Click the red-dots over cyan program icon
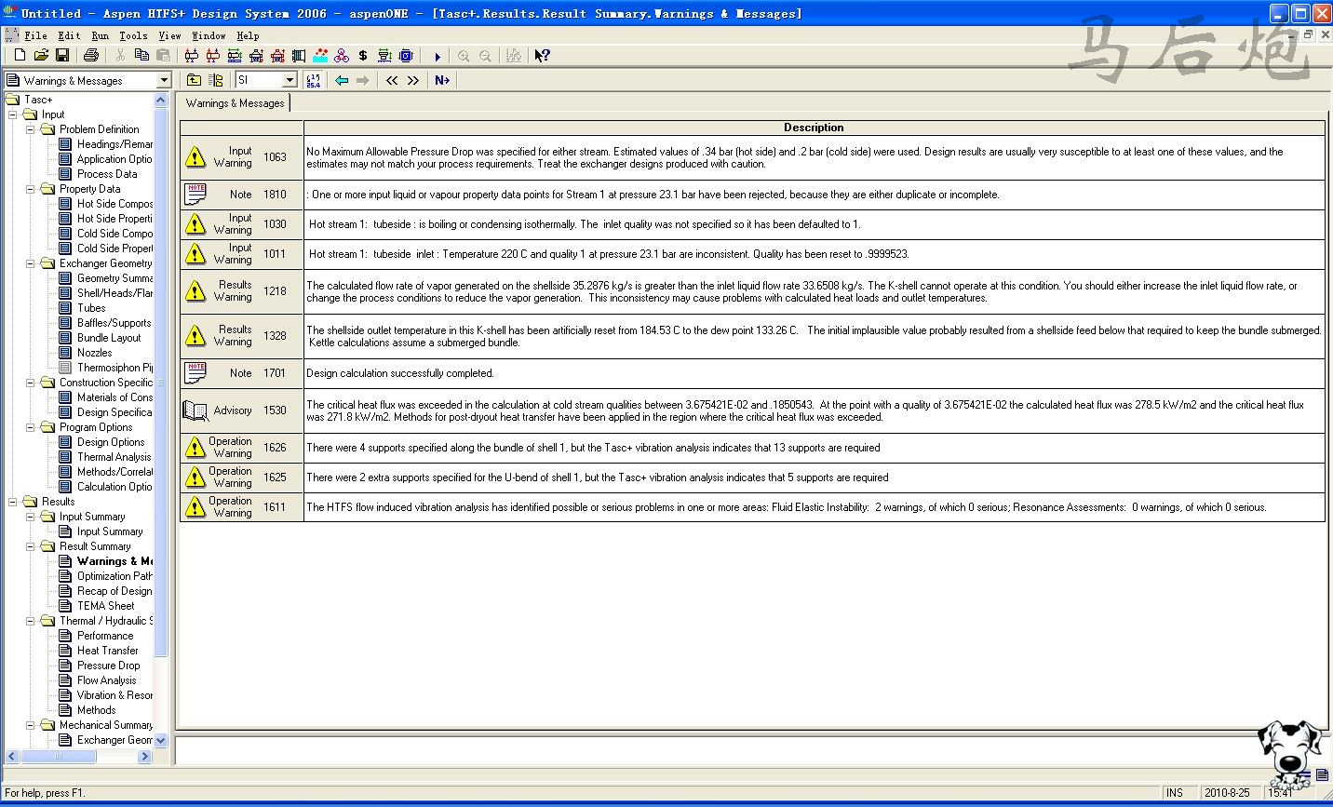The width and height of the screenshot is (1333, 807). tap(320, 56)
